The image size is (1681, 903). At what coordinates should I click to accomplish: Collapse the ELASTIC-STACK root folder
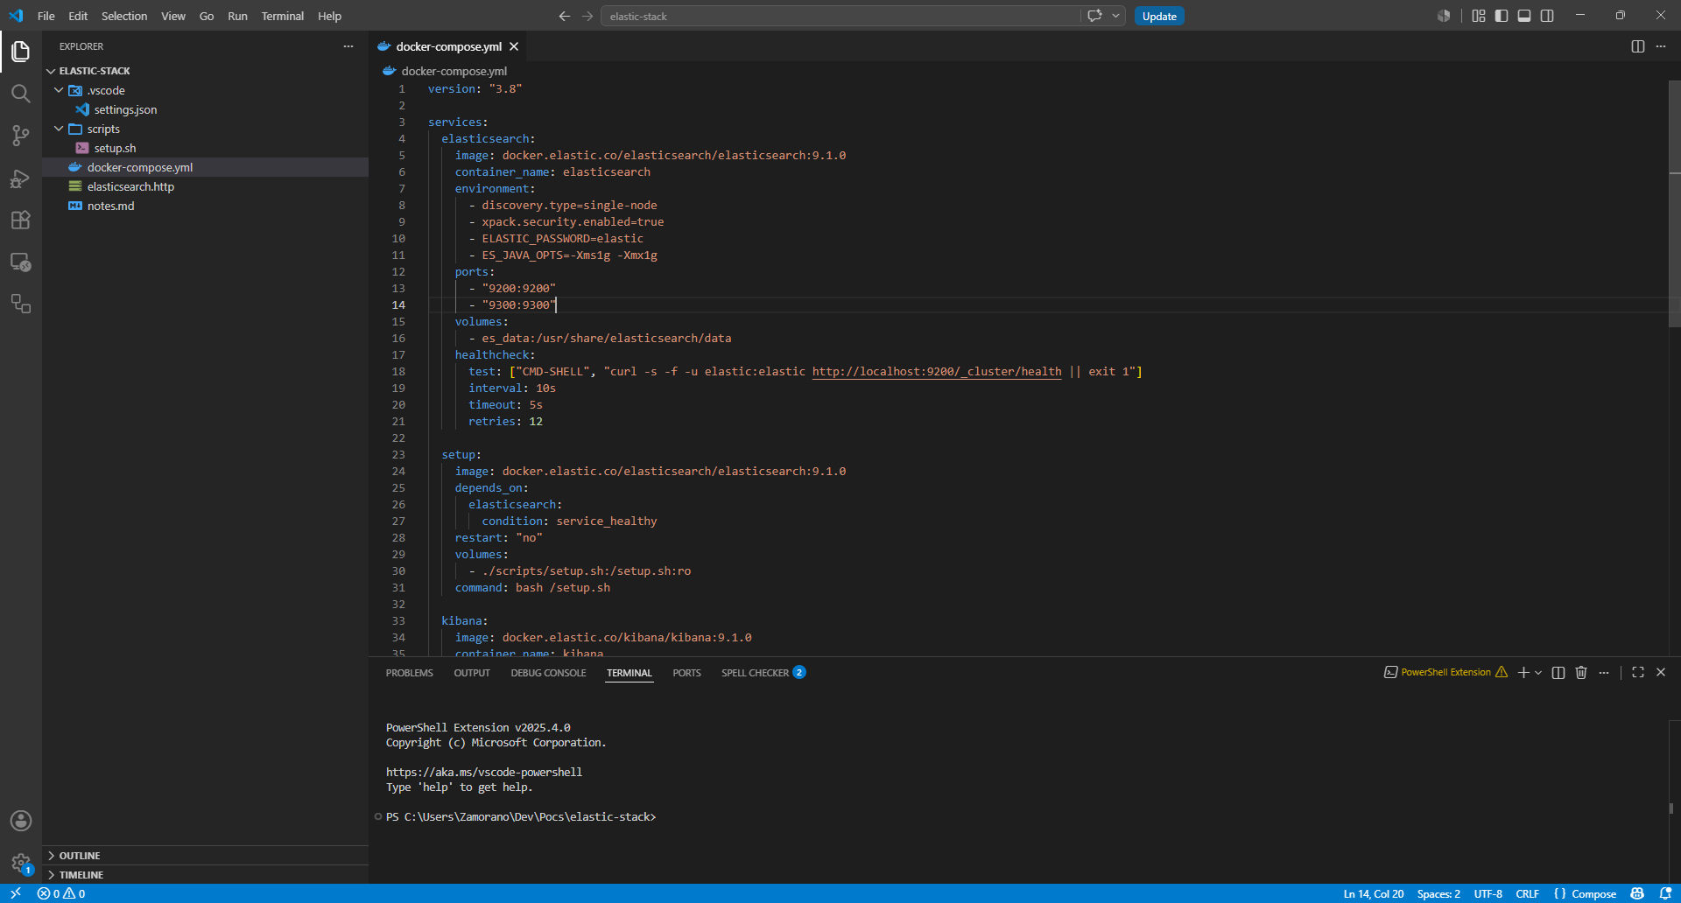[x=51, y=71]
